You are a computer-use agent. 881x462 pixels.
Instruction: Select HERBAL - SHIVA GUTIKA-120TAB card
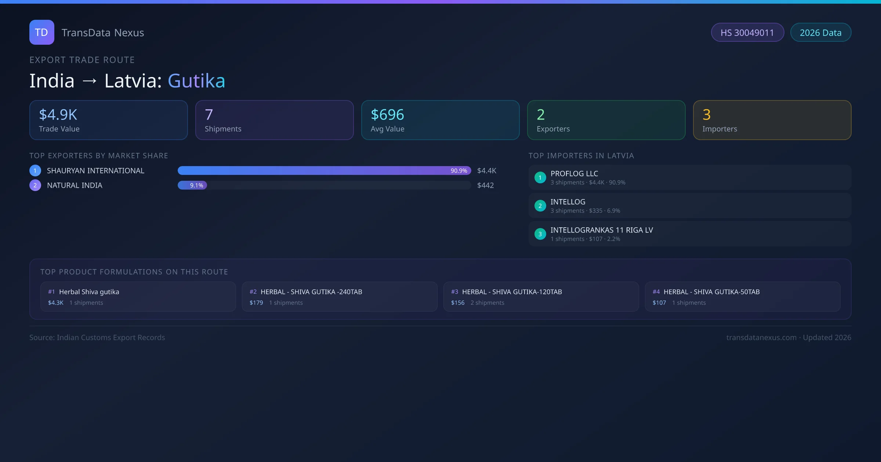[541, 297]
